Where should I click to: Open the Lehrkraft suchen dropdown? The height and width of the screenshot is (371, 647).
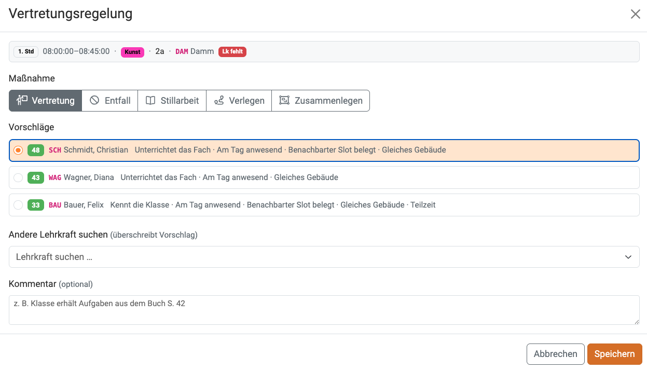click(324, 257)
